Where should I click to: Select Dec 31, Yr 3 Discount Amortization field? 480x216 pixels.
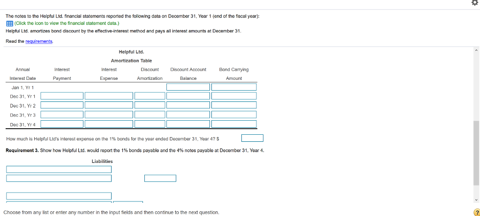click(150, 115)
